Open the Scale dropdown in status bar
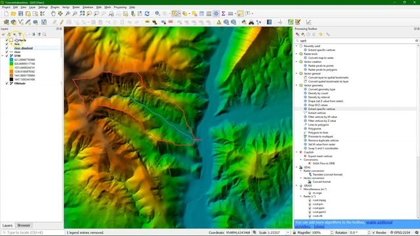420x236 pixels. pos(288,233)
